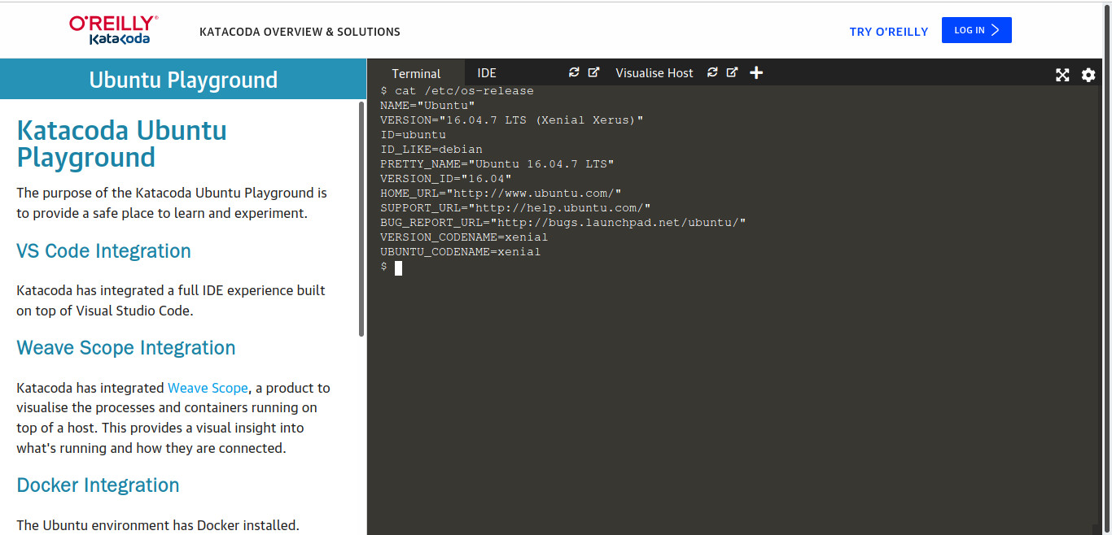Click the NAME="Ubuntu" output line
This screenshot has width=1112, height=535.
pyautogui.click(x=427, y=105)
